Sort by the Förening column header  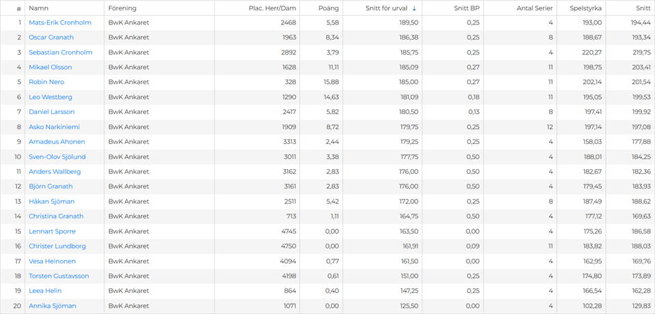pos(122,8)
